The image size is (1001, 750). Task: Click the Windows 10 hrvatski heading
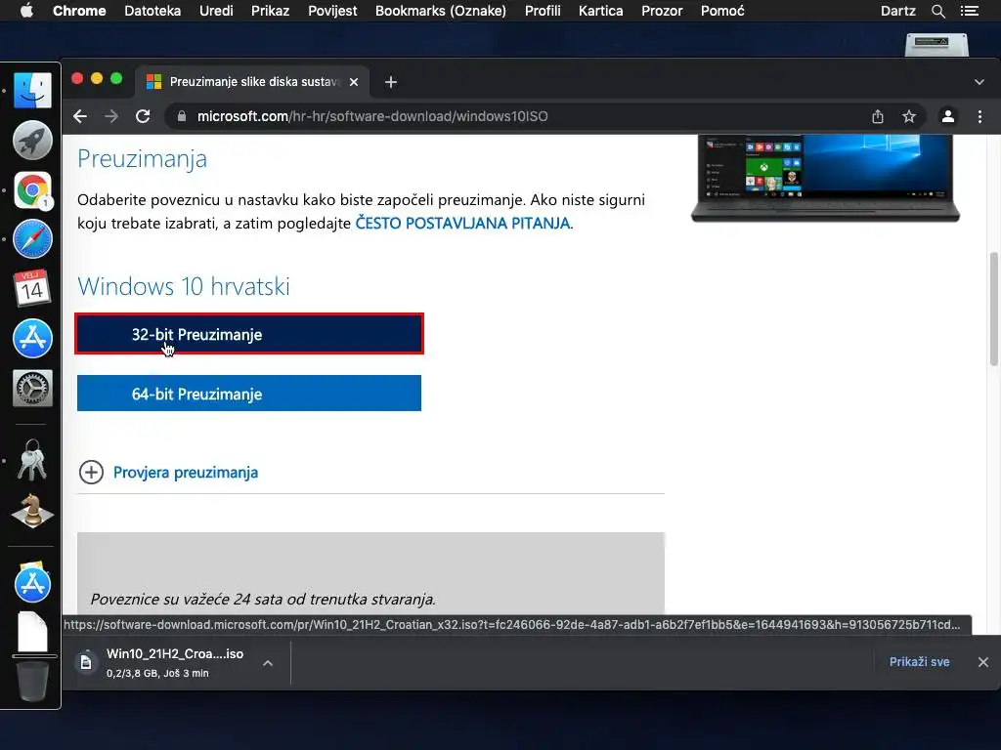[183, 286]
